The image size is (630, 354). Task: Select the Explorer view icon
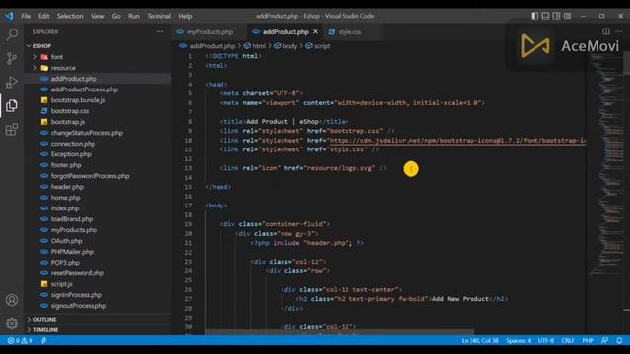12,105
